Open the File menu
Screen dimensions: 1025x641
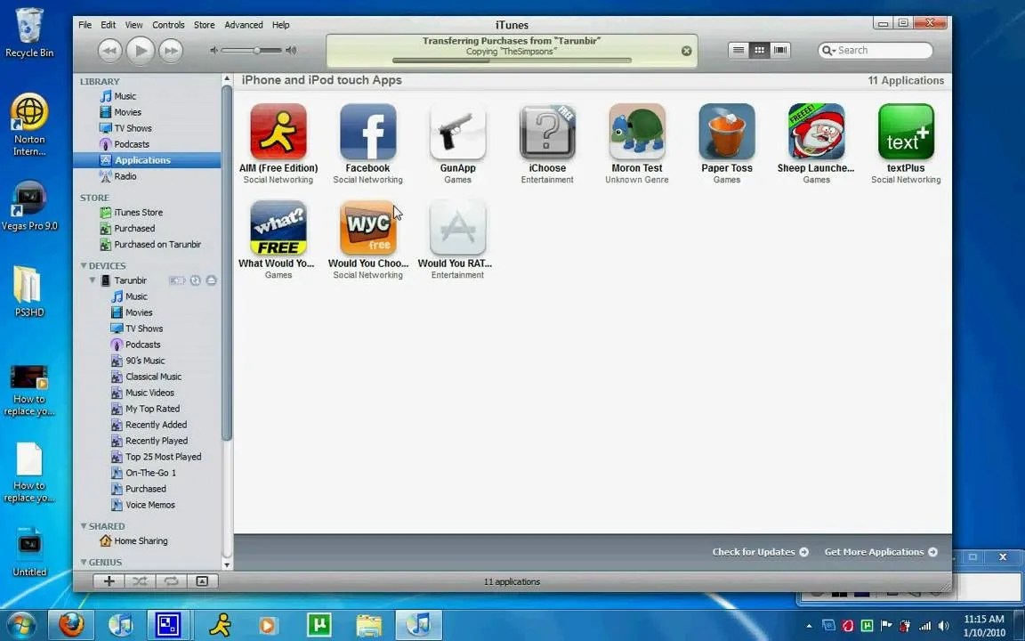[85, 25]
